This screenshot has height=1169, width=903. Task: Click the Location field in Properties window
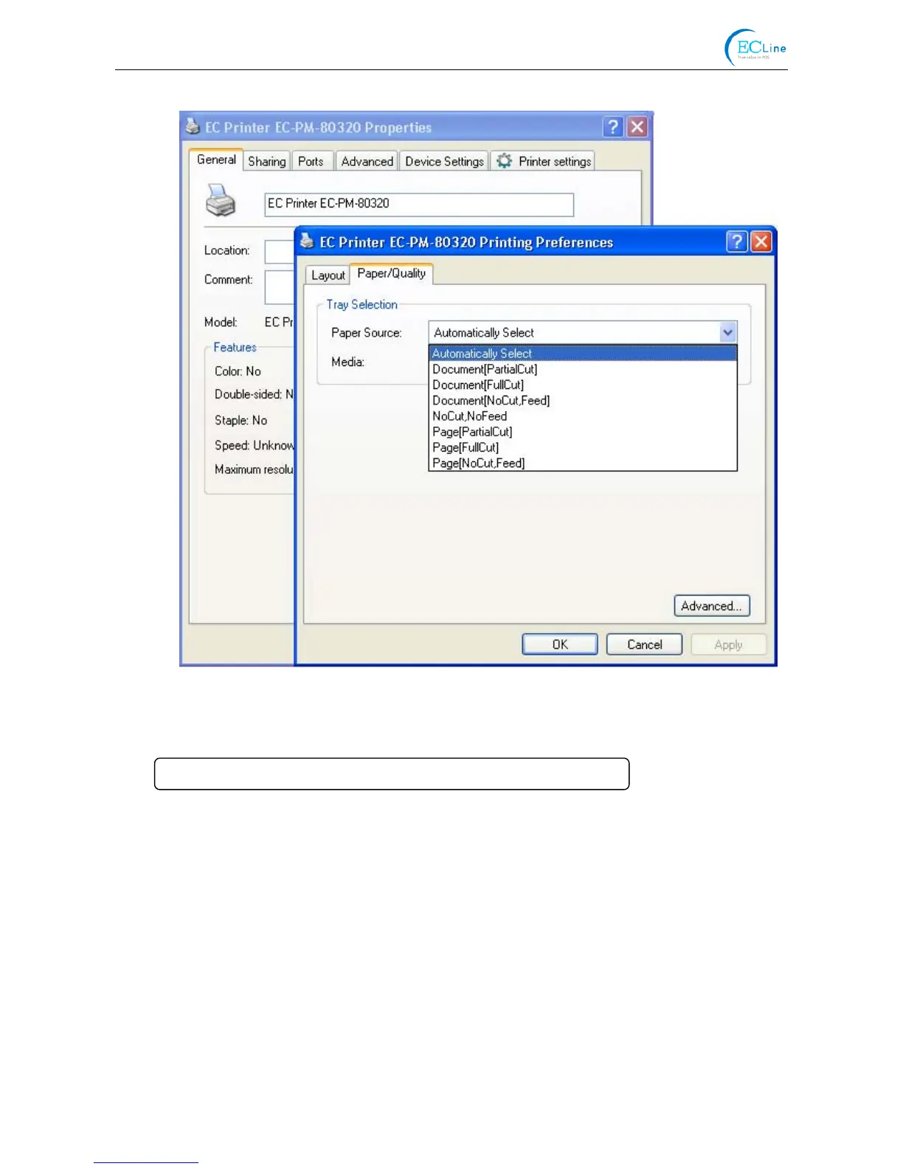click(280, 252)
